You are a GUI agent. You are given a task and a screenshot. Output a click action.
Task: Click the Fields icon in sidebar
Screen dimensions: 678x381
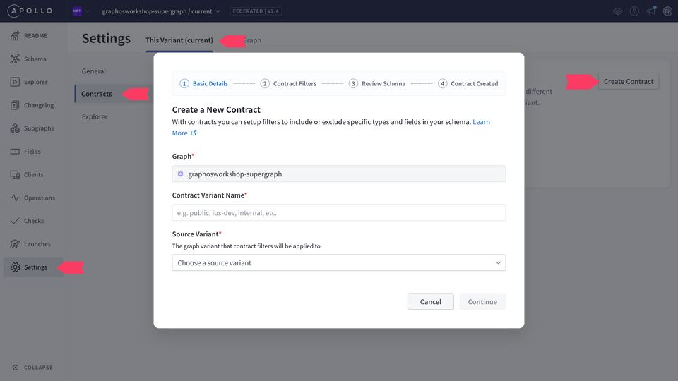click(15, 152)
